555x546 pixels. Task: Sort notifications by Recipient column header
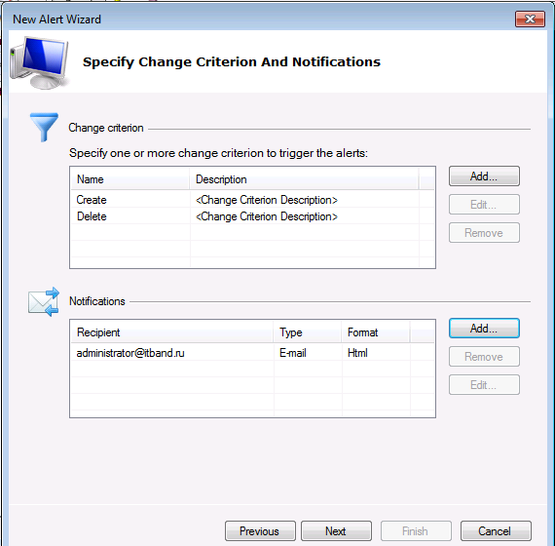172,332
